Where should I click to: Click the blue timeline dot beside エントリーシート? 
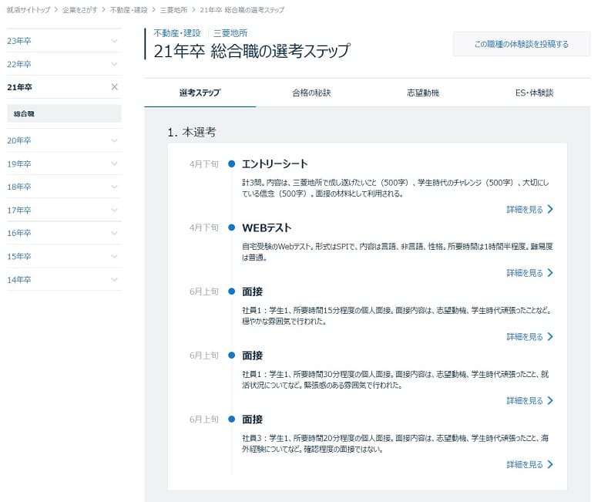pos(231,163)
